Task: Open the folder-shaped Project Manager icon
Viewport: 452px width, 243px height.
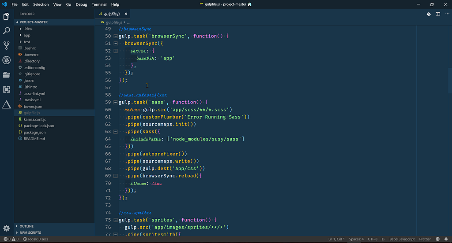Action: [x=6, y=75]
